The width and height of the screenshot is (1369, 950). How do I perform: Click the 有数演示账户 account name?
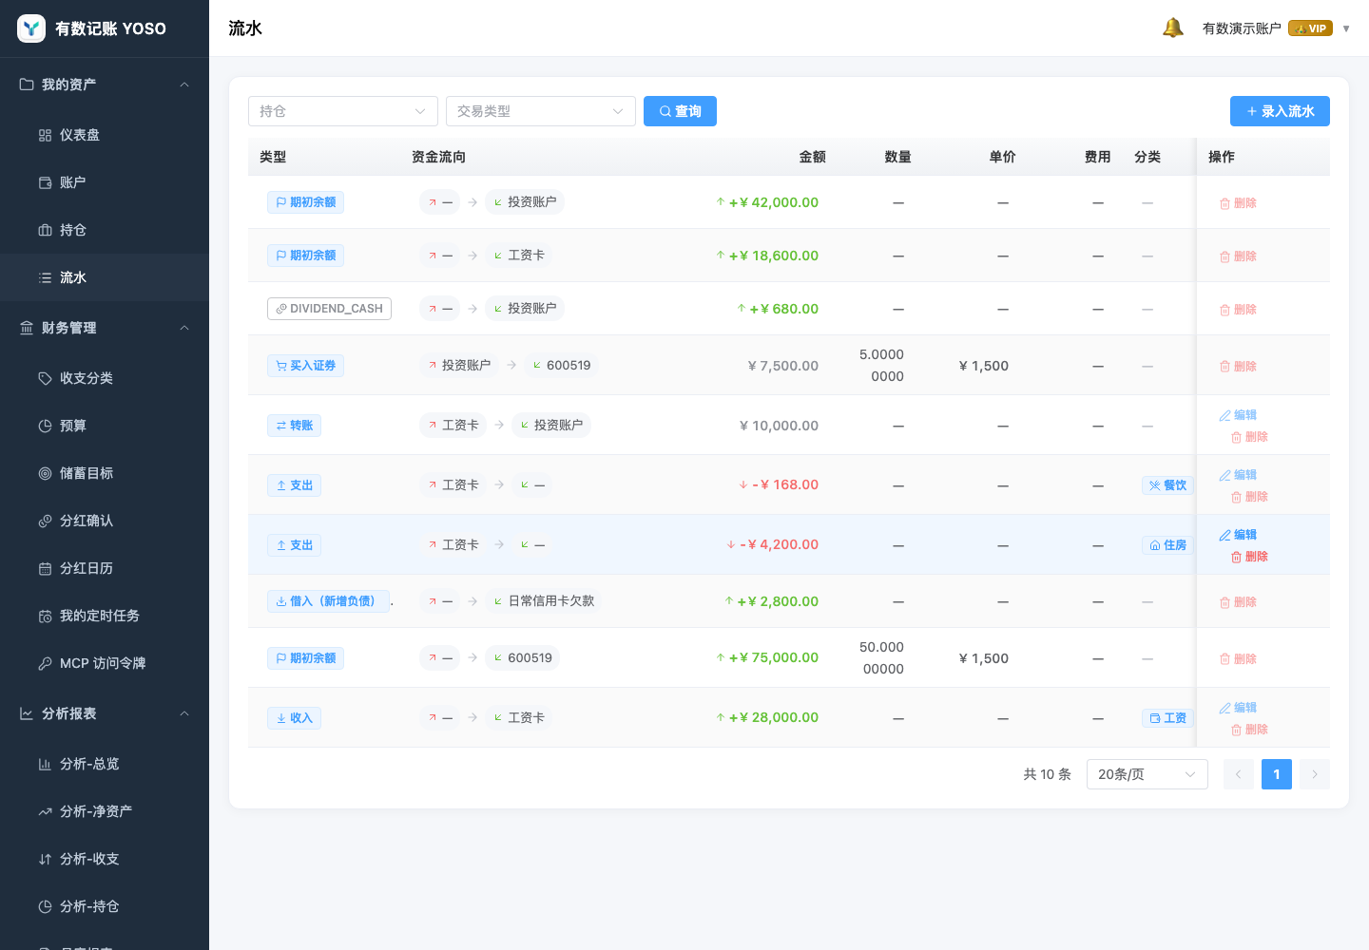pos(1242,28)
